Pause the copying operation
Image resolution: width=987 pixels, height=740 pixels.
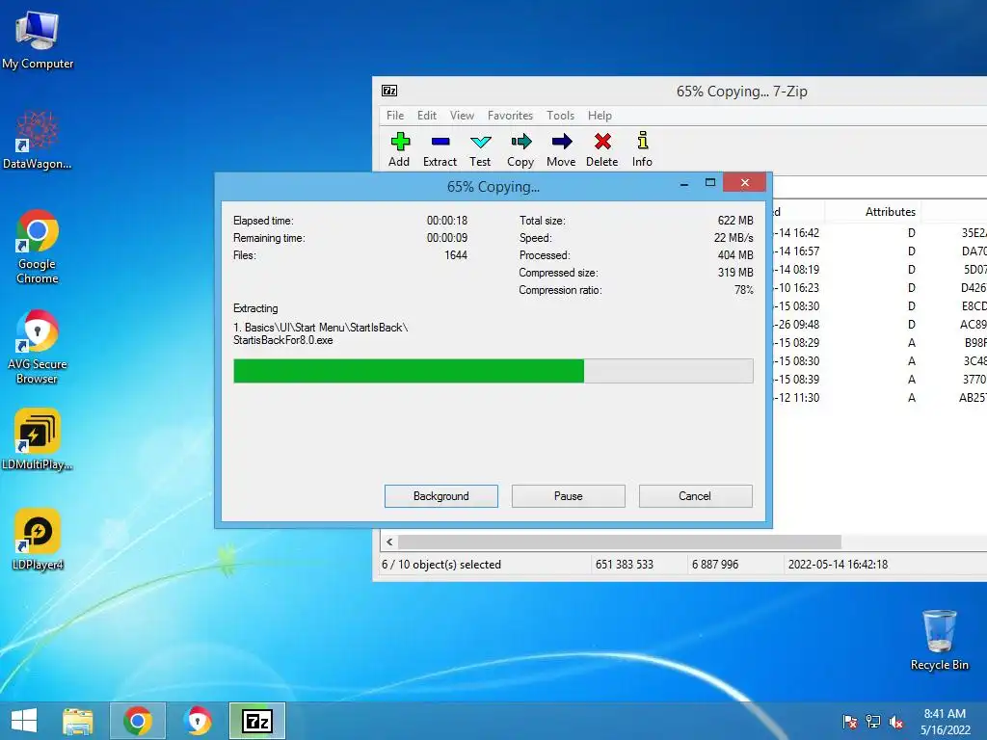[569, 496]
